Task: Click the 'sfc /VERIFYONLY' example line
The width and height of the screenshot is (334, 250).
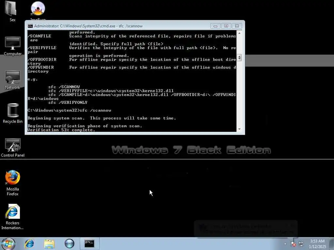Action: 68,103
